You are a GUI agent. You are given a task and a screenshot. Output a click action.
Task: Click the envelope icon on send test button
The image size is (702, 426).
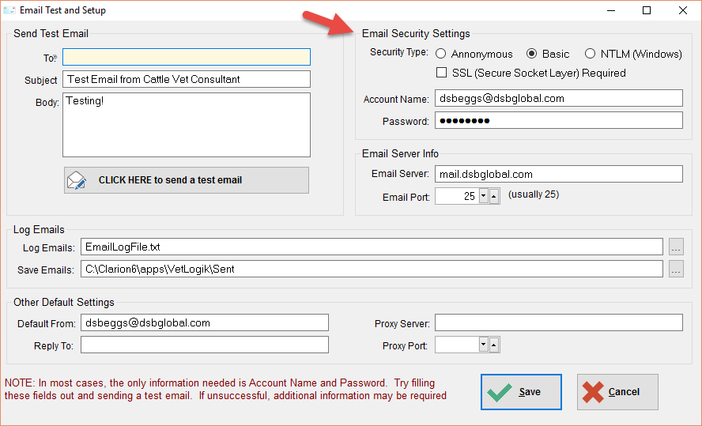click(77, 180)
